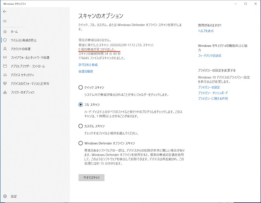The height and width of the screenshot is (203, 261).
Task: Click the account protection person icon
Action: pyautogui.click(x=5, y=49)
